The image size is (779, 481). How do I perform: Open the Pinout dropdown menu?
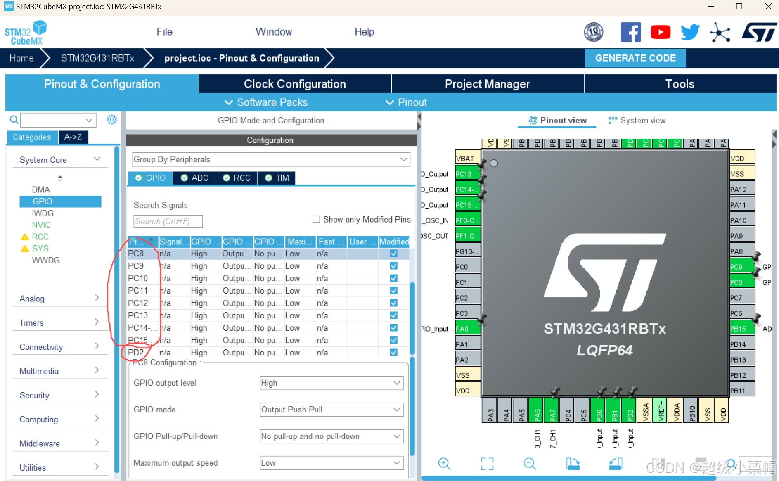[406, 102]
